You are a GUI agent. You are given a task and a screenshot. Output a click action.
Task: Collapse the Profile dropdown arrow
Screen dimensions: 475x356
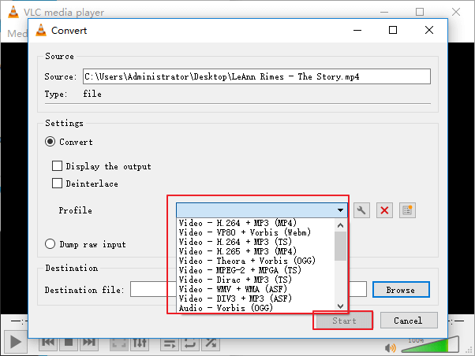click(x=340, y=210)
